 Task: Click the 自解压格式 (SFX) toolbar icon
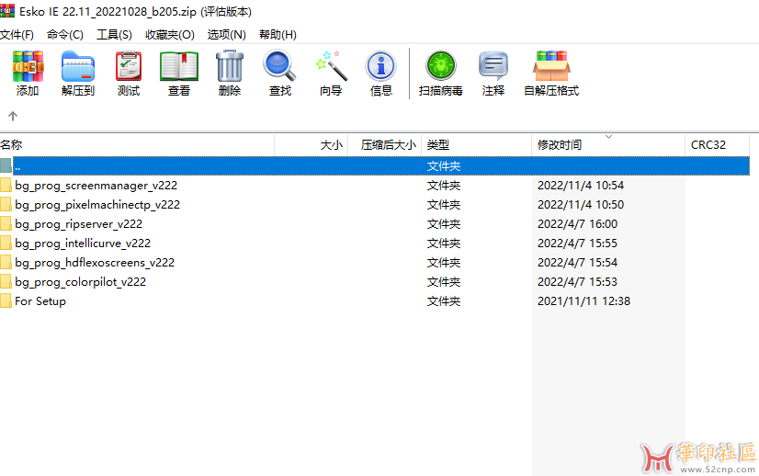pyautogui.click(x=551, y=66)
